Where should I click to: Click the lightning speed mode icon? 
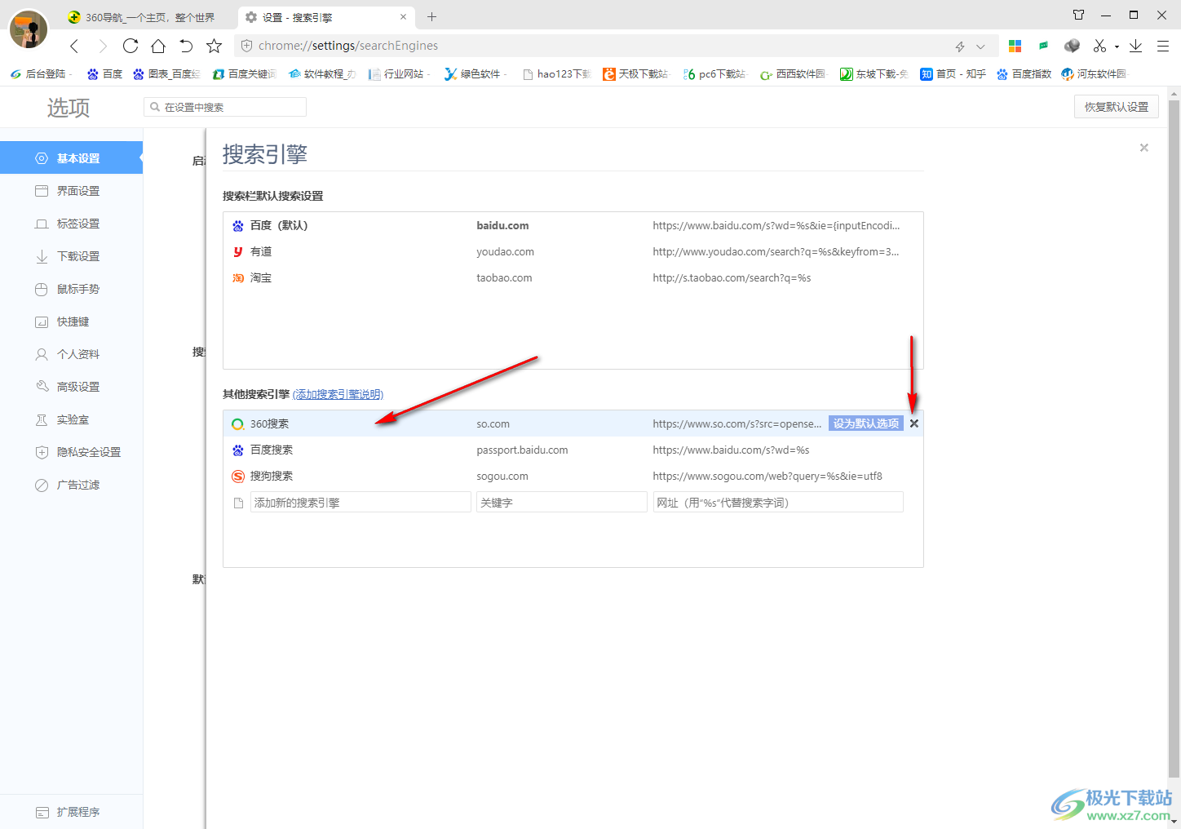(x=960, y=47)
